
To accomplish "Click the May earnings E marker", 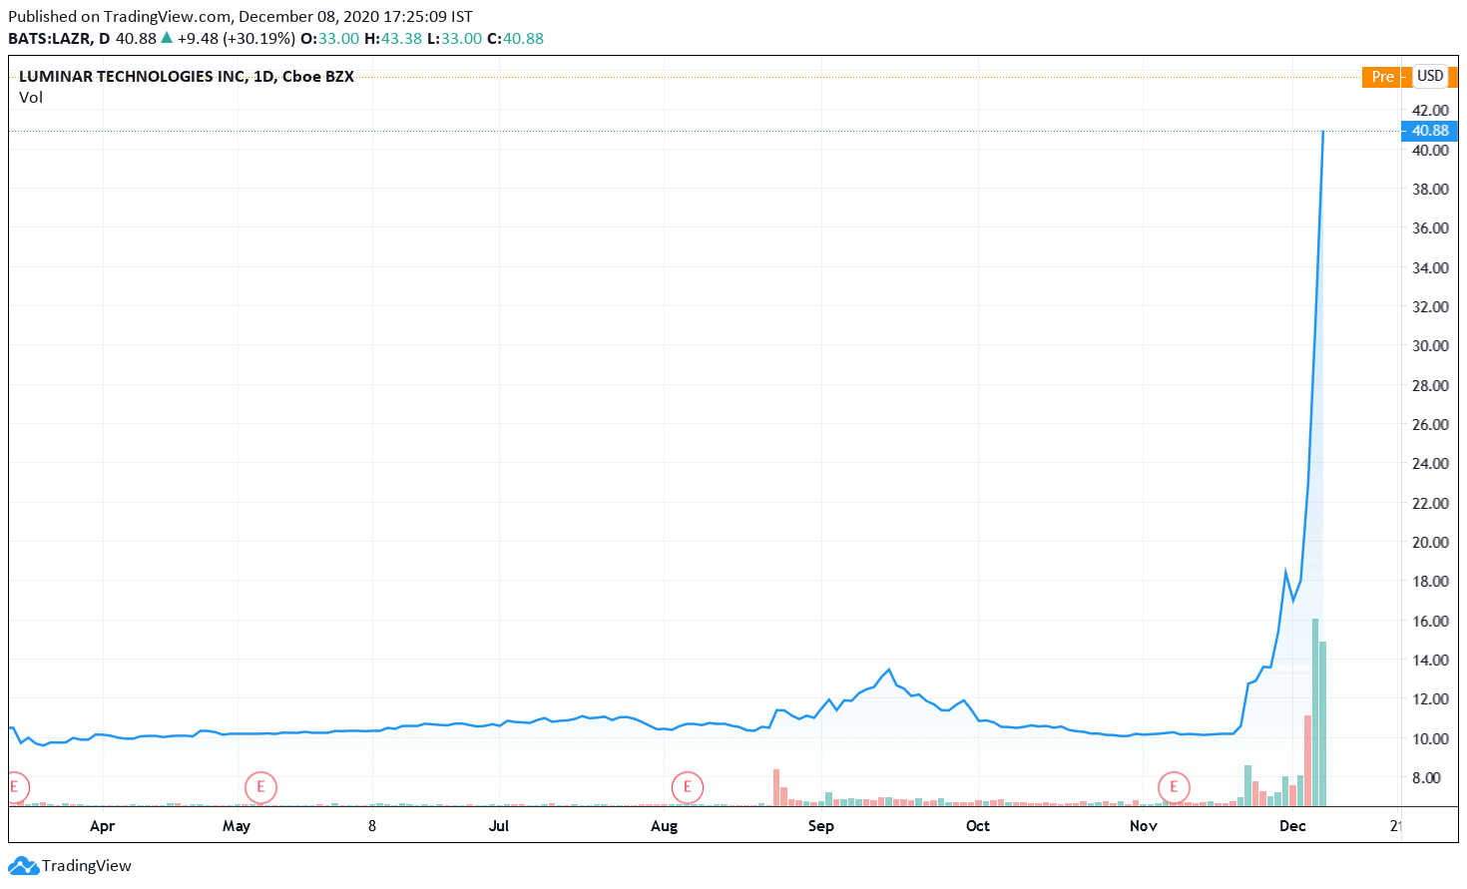I will (x=260, y=787).
